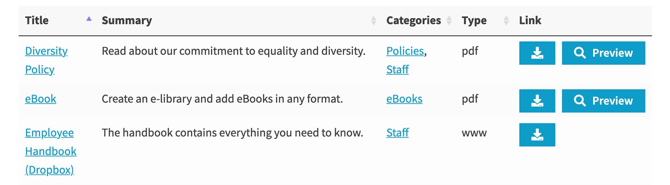
Task: Download the Employee Handbook from Dropbox
Action: click(x=537, y=134)
